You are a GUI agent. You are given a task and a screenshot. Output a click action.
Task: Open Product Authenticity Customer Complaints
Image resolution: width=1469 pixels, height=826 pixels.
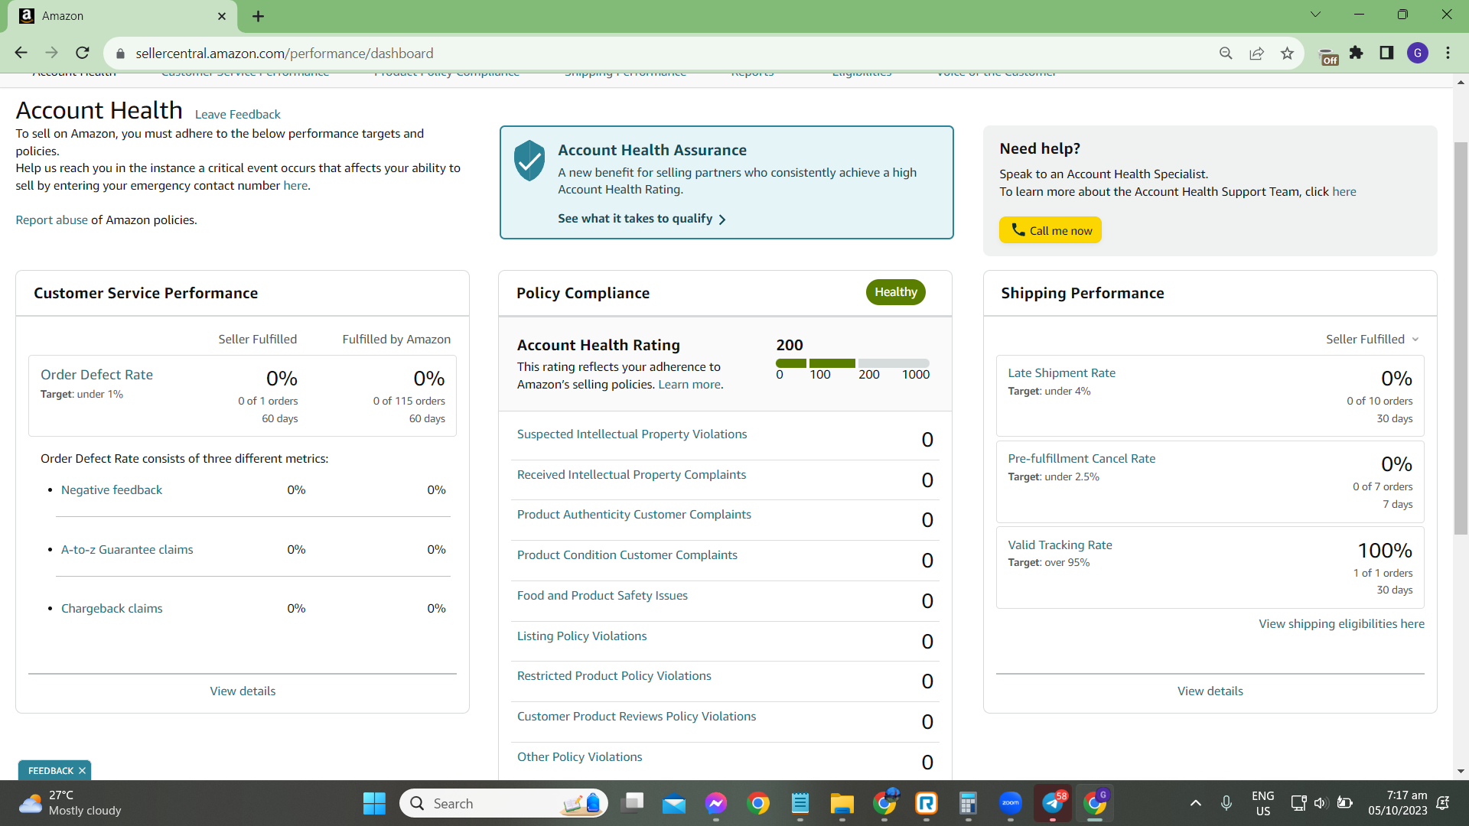coord(634,514)
